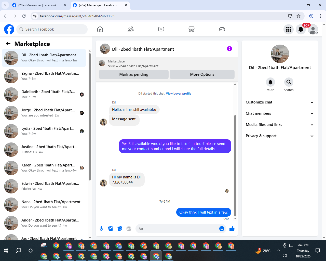Open Dainibeth conversation
This screenshot has height=261, width=326.
[44, 95]
